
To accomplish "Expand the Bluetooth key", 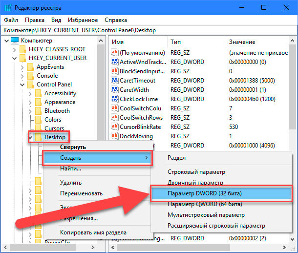I will [30, 111].
